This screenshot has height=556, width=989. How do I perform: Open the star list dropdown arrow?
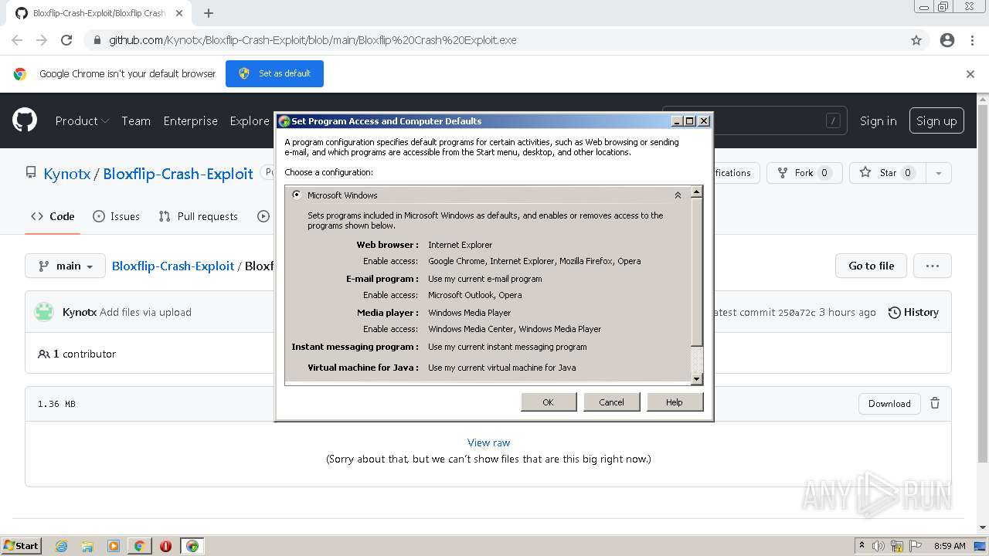point(939,173)
